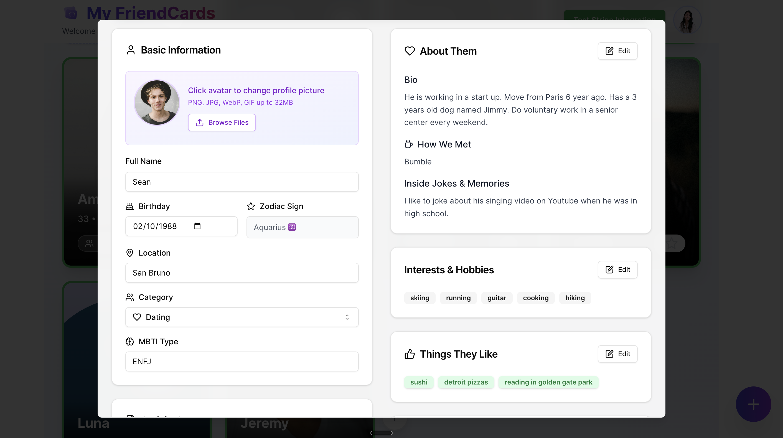Click the San Bruno location field
783x438 pixels.
click(242, 273)
